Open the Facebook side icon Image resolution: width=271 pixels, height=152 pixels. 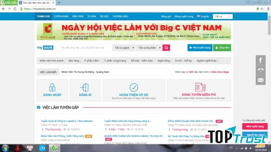point(260,60)
